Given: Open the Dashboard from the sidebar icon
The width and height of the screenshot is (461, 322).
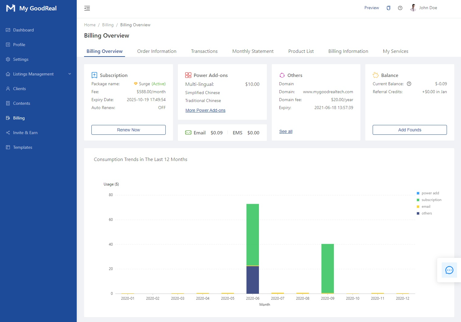Looking at the screenshot, I should (8, 30).
